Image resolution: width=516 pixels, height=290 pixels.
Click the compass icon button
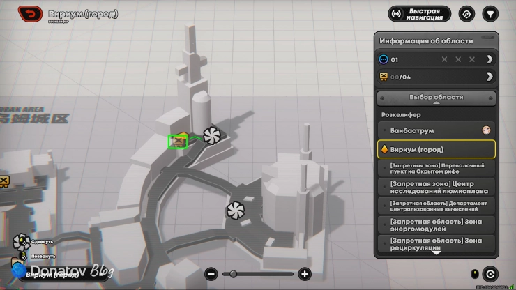point(466,14)
